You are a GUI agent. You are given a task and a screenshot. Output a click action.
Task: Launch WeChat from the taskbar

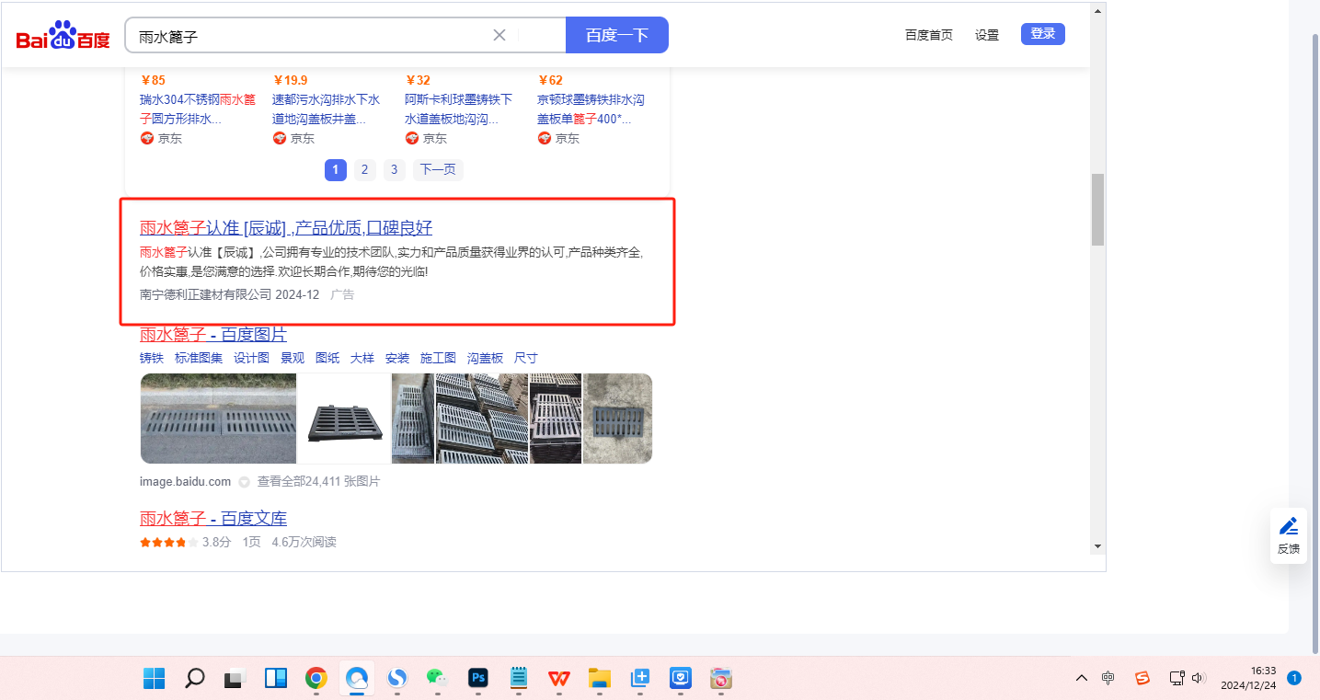click(436, 679)
